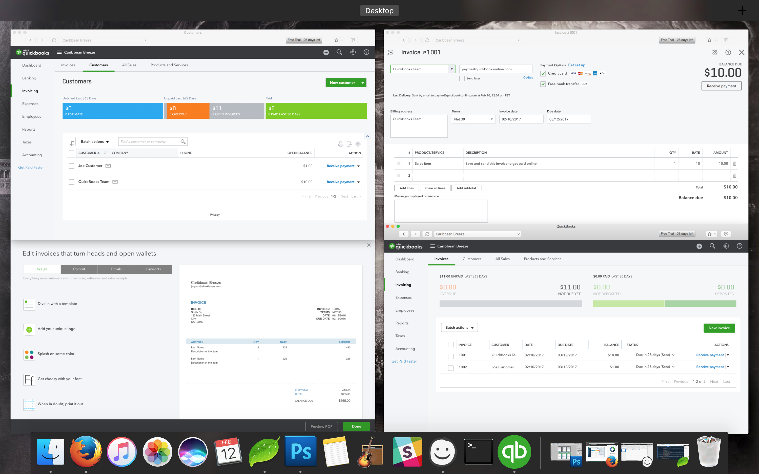Open gear settings in Customers window header
This screenshot has height=474, width=759.
point(353,52)
